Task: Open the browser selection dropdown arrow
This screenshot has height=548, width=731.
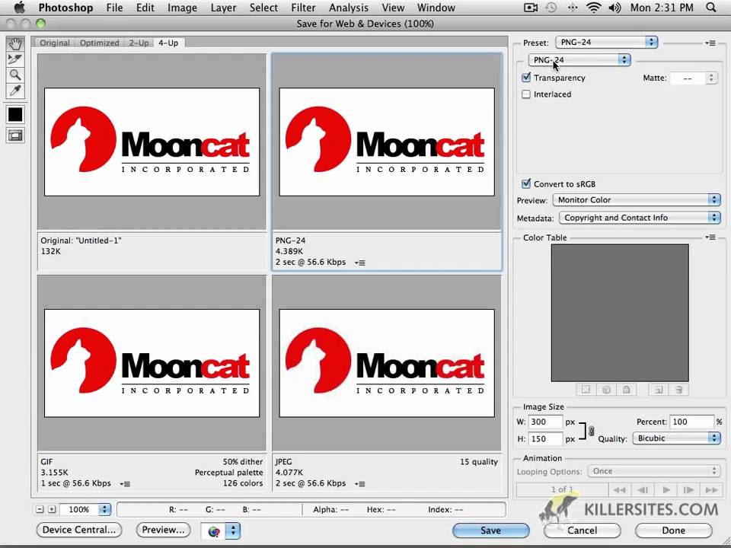Action: coord(233,530)
